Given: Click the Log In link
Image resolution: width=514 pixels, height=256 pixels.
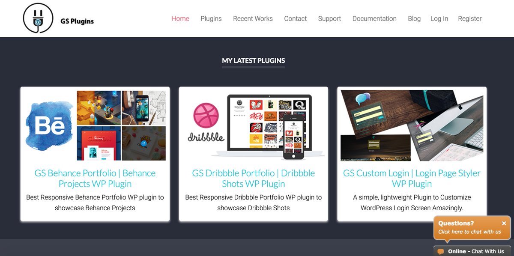Looking at the screenshot, I should pos(439,19).
